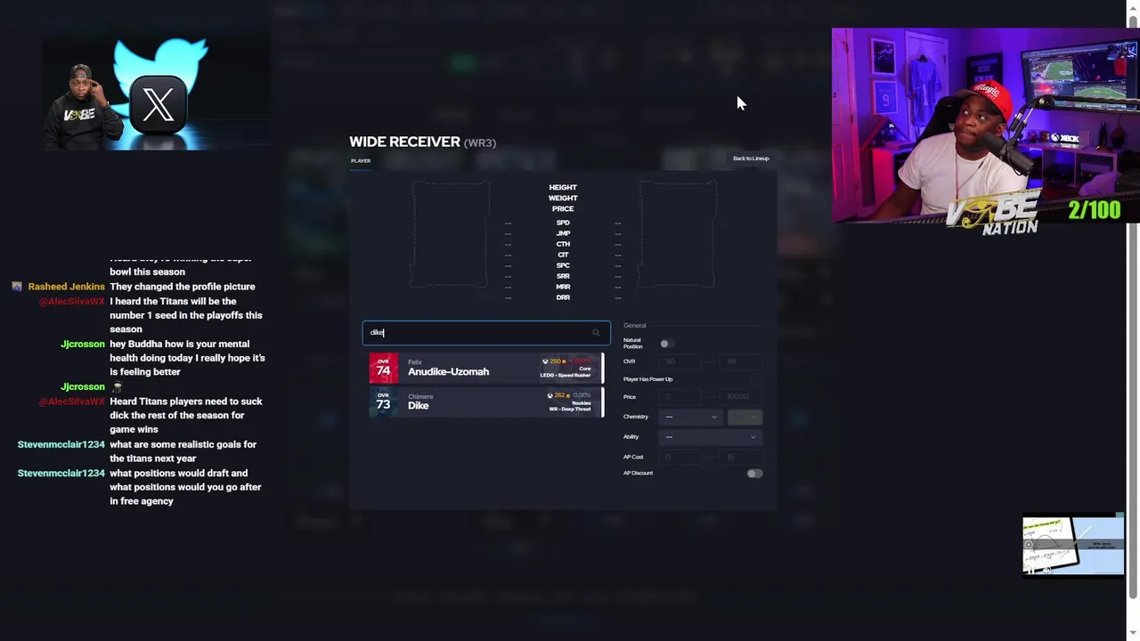This screenshot has width=1140, height=641.
Task: Select the PLAYER tab under Wide Receiver
Action: 361,161
